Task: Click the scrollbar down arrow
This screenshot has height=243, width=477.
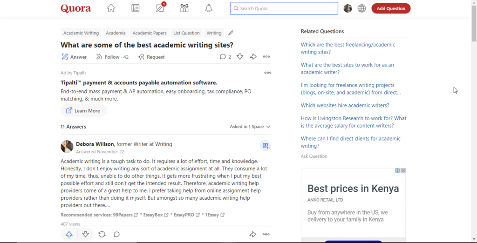Action: [x=474, y=240]
